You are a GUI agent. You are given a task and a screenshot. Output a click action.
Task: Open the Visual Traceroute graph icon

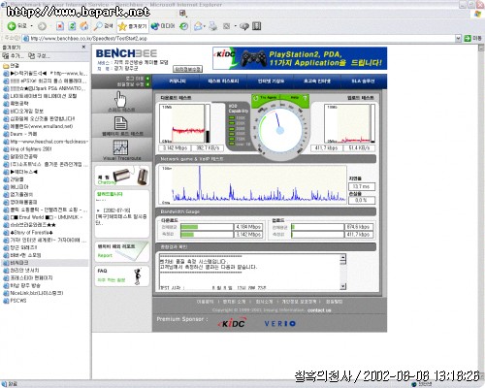coord(121,149)
